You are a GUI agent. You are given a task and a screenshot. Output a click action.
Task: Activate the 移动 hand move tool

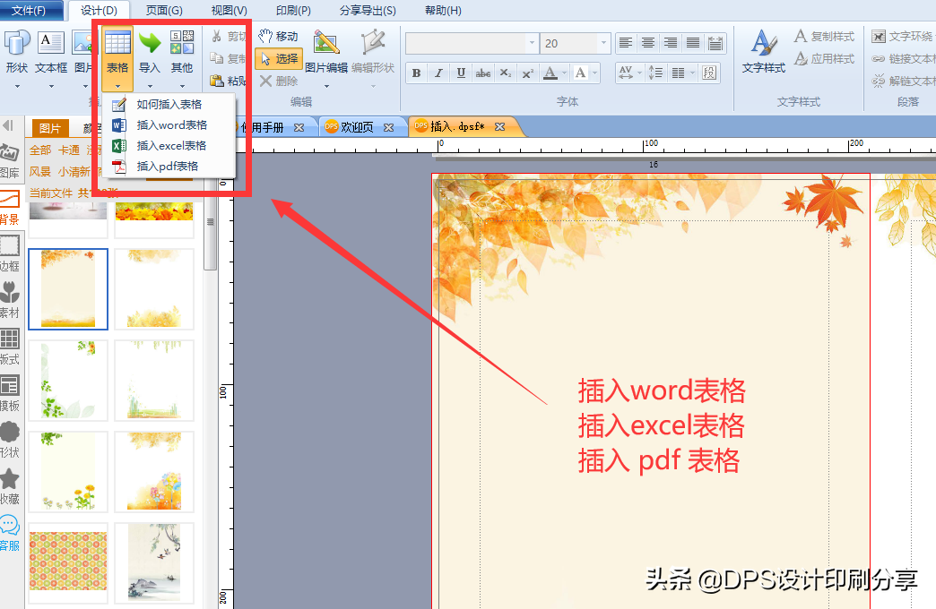(278, 37)
